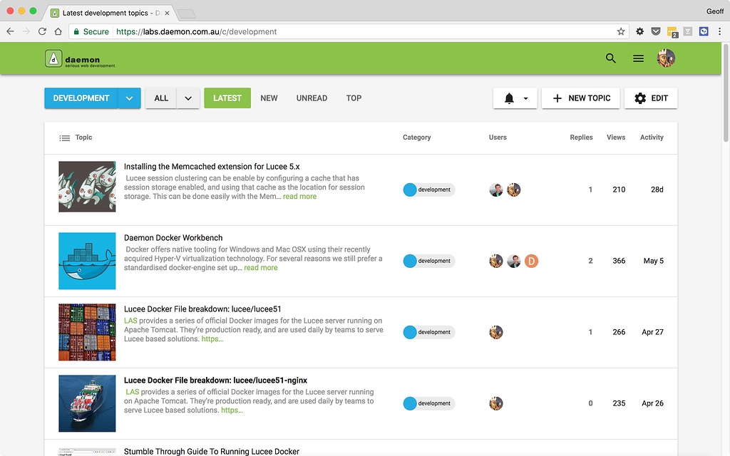Click the gear icon on the EDIT button
Screen dimensions: 730x456
pyautogui.click(x=639, y=98)
